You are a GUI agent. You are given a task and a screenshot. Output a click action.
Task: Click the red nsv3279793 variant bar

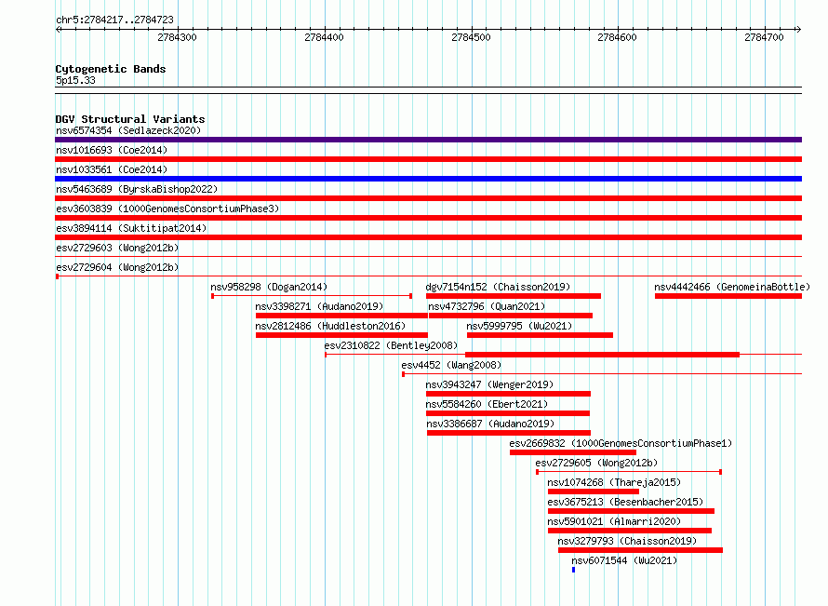click(x=641, y=550)
